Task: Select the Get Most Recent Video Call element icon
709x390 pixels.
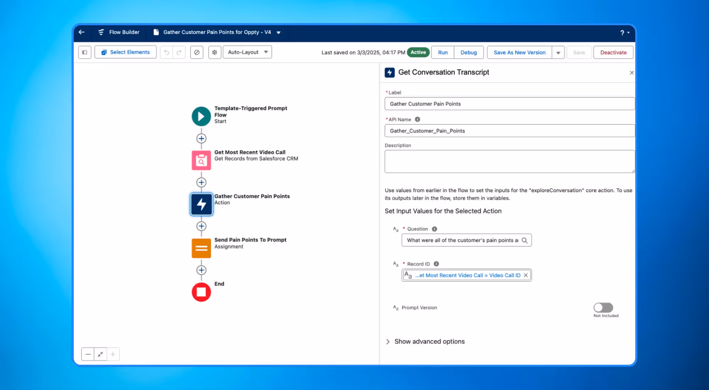Action: (201, 160)
